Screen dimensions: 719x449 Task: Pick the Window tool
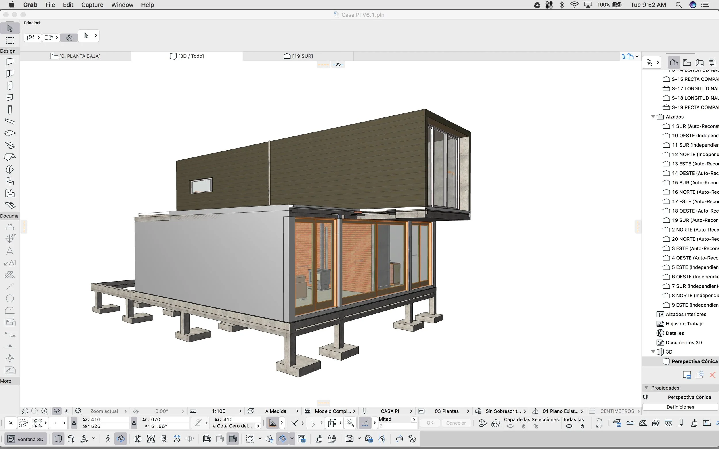10,98
